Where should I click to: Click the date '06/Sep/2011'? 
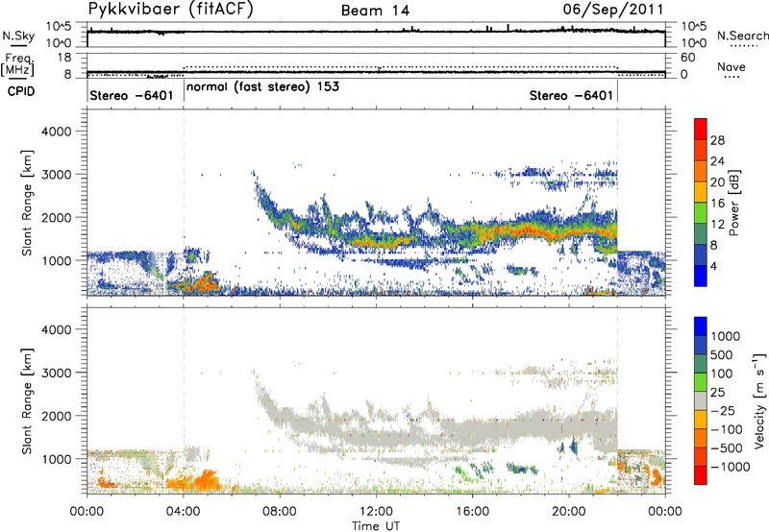[613, 10]
